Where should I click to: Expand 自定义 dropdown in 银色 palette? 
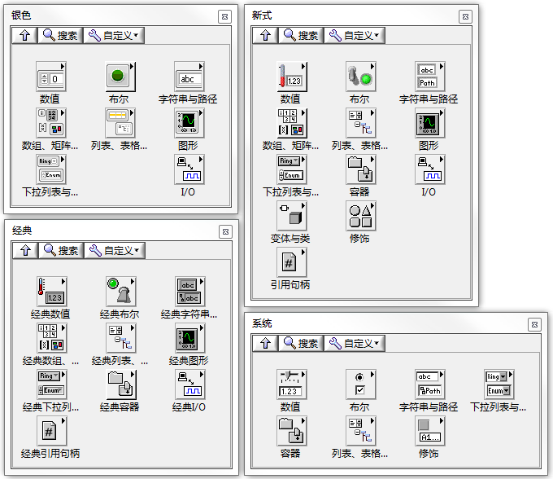coord(114,35)
